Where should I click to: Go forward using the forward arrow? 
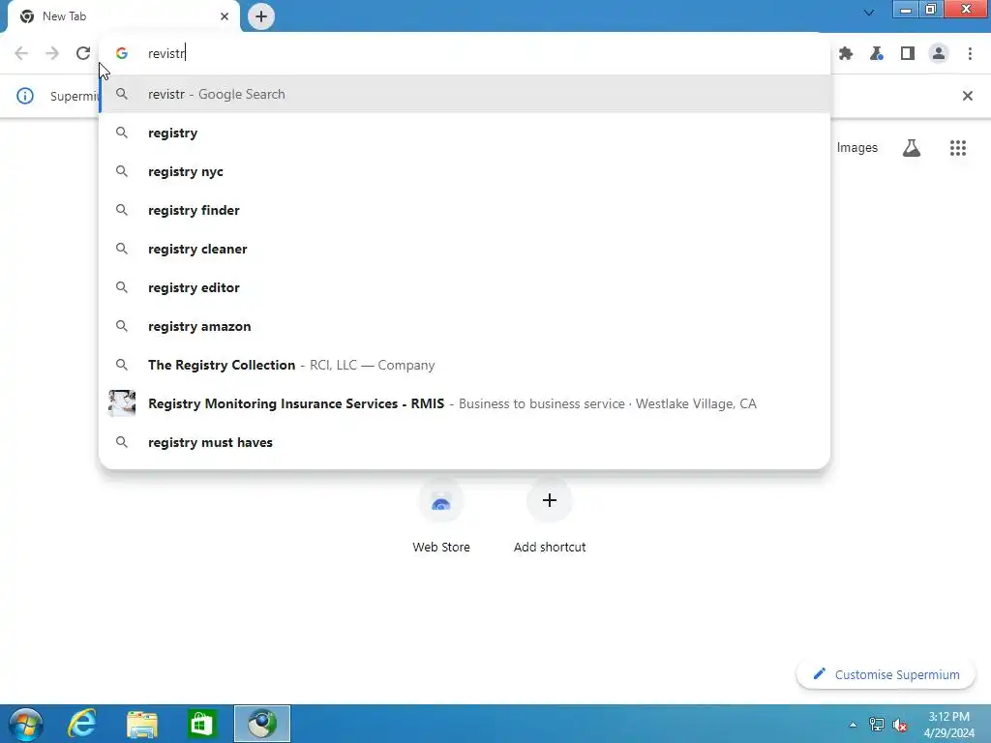coord(52,53)
